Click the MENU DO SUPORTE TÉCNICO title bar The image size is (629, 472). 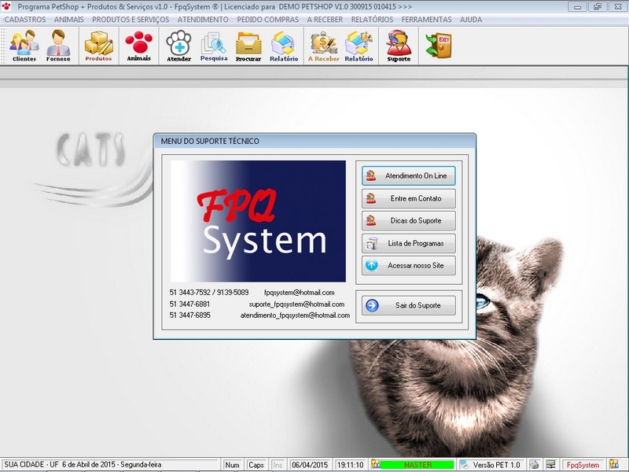tap(314, 142)
